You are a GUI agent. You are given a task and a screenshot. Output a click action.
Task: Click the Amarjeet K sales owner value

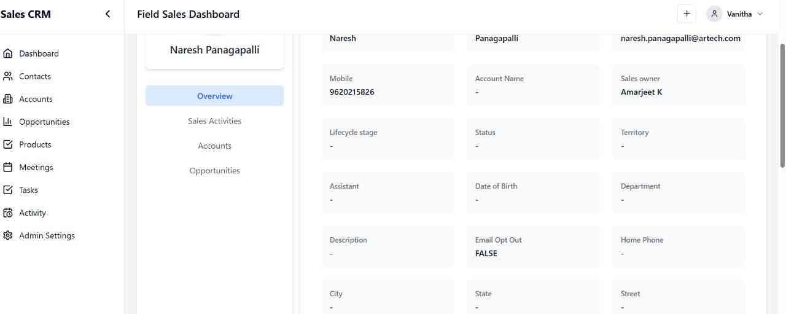point(641,92)
